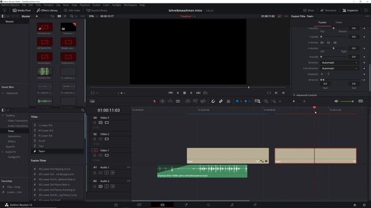
Task: Select the selected title clip on Video 1
Action: (315, 155)
